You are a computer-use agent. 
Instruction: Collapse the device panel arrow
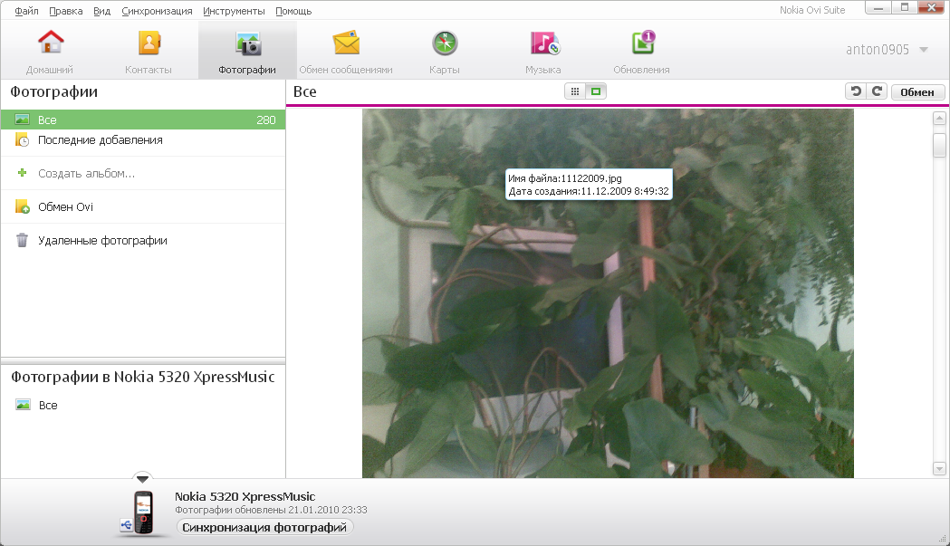[142, 479]
